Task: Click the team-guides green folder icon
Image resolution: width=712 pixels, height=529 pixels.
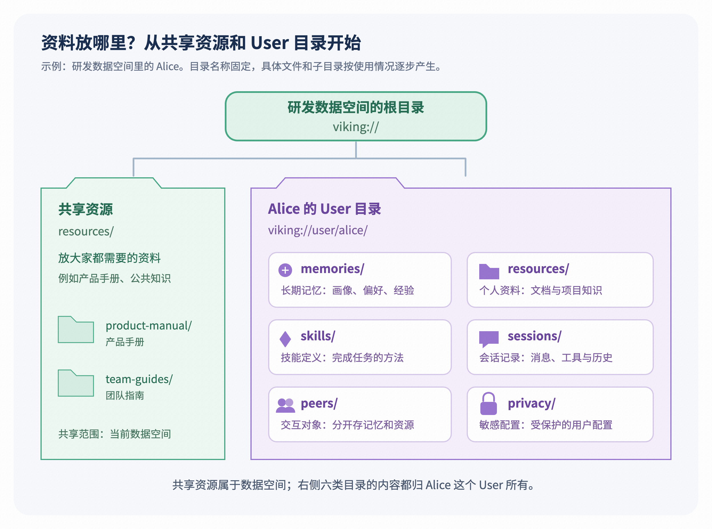Action: 76,383
